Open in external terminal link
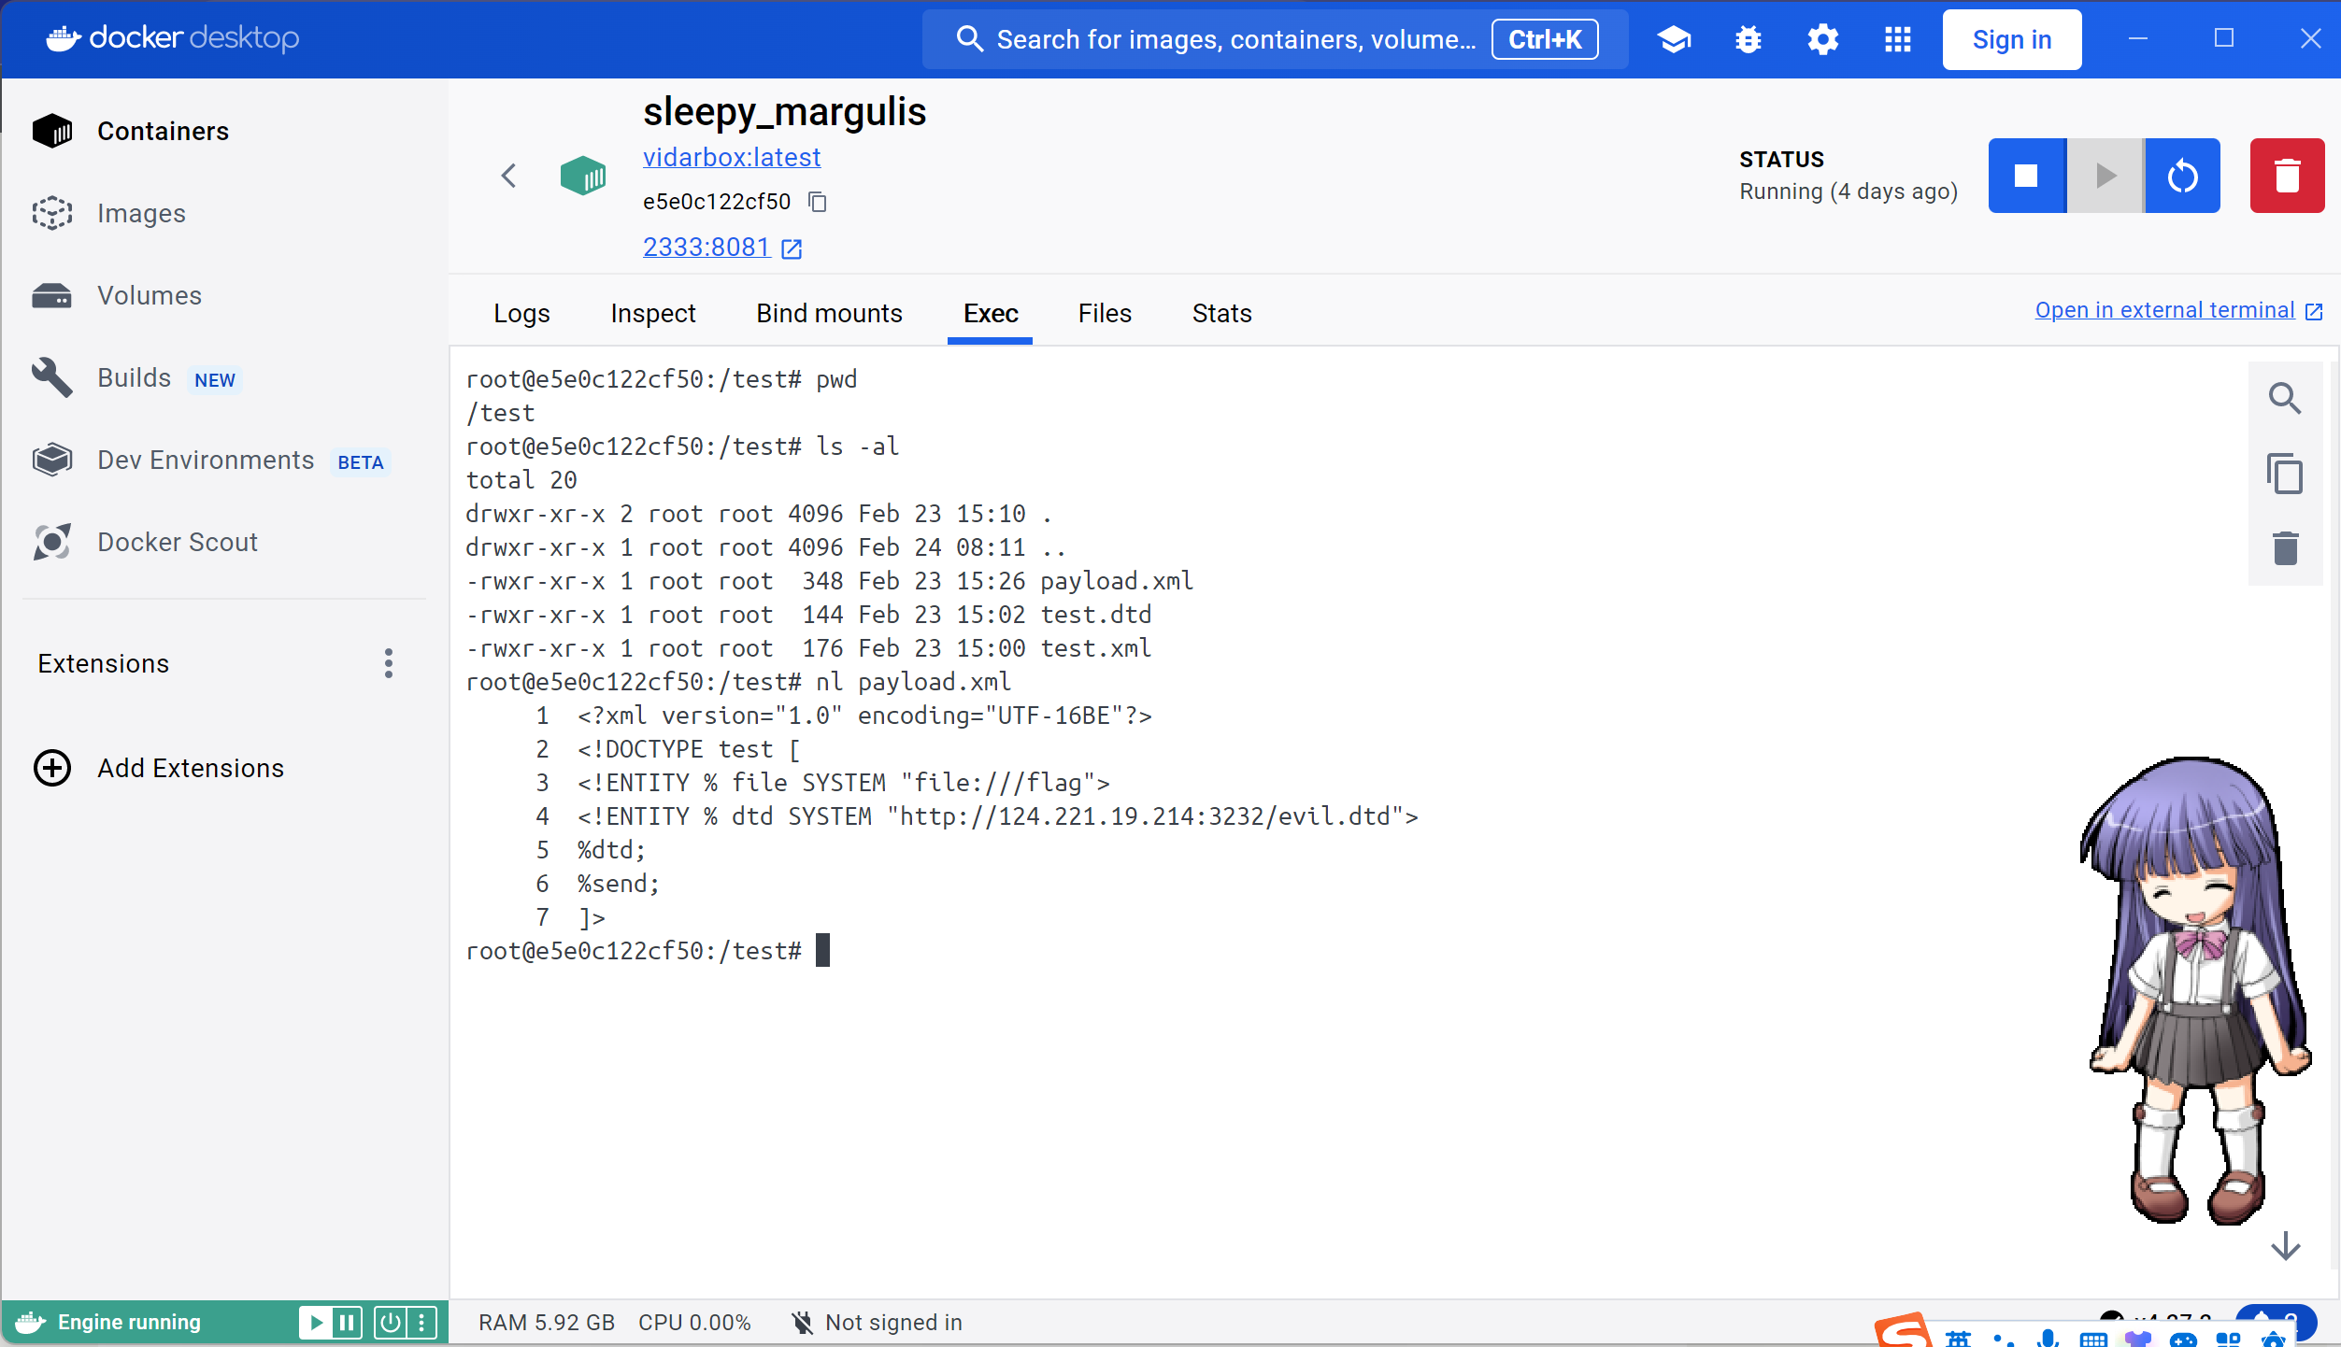The height and width of the screenshot is (1347, 2341). [x=2178, y=310]
